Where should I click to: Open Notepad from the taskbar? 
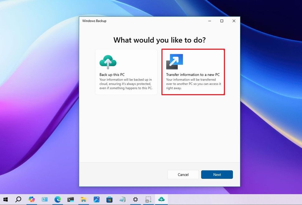coord(122,199)
